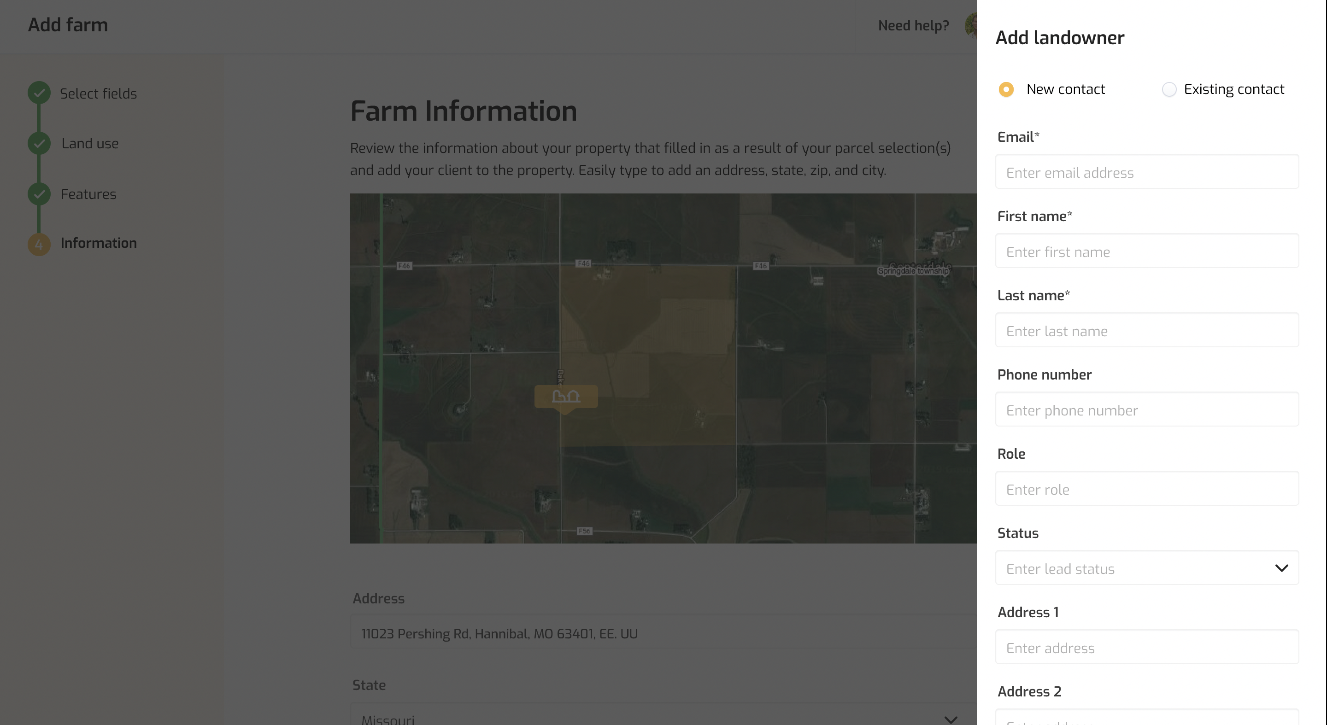Viewport: 1327px width, 725px height.
Task: Open the Information step label
Action: coord(99,243)
